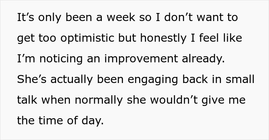The image size is (269, 140).
Task: Click the opening word "It's"
Action: coord(26,18)
